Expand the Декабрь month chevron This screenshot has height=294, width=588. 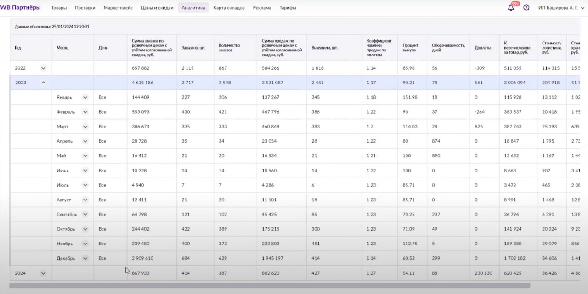tap(85, 258)
